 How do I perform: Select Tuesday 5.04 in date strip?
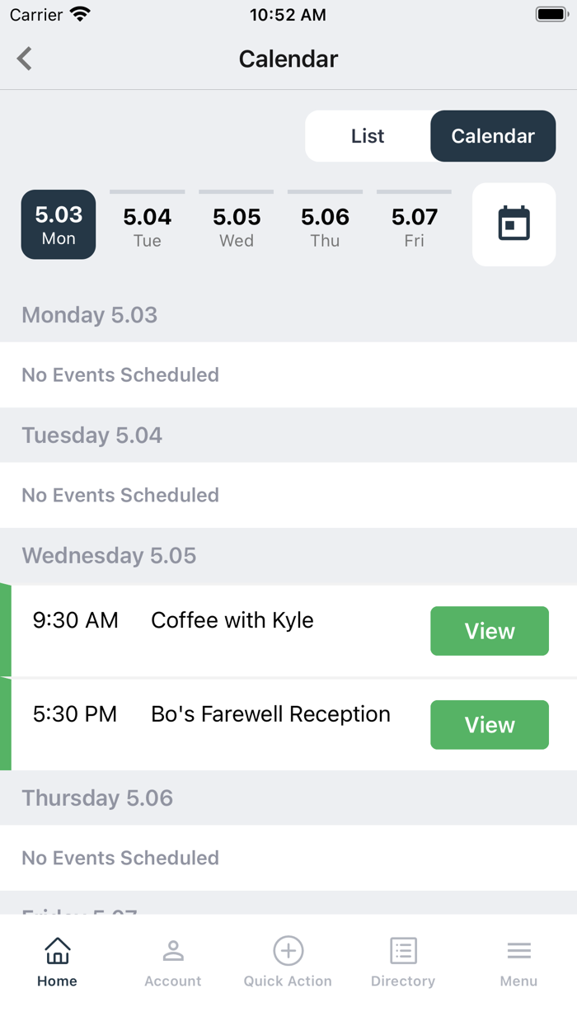click(148, 225)
